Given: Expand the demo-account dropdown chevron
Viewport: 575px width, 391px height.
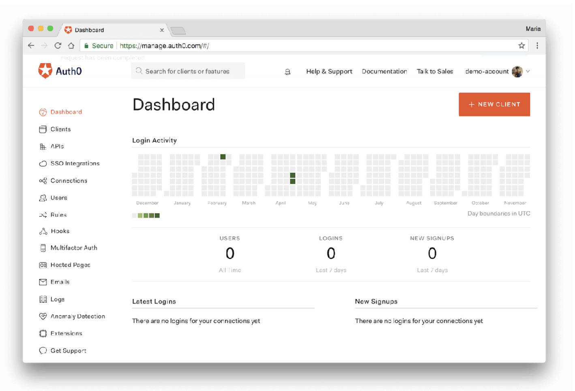Looking at the screenshot, I should tap(528, 71).
